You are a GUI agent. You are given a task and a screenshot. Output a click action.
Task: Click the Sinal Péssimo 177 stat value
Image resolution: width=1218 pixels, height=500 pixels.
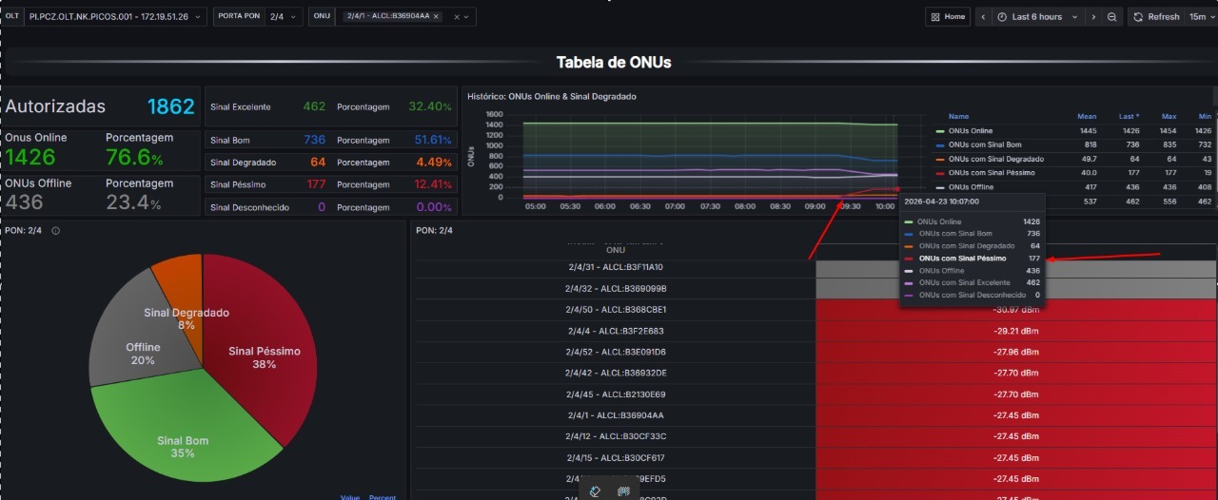coord(316,184)
